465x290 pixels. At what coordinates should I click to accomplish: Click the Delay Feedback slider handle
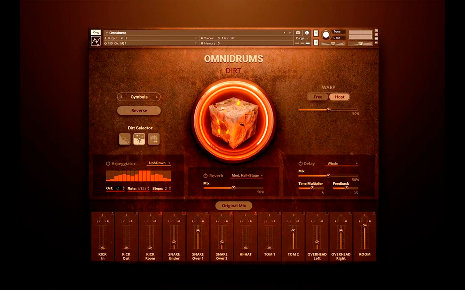pyautogui.click(x=346, y=188)
